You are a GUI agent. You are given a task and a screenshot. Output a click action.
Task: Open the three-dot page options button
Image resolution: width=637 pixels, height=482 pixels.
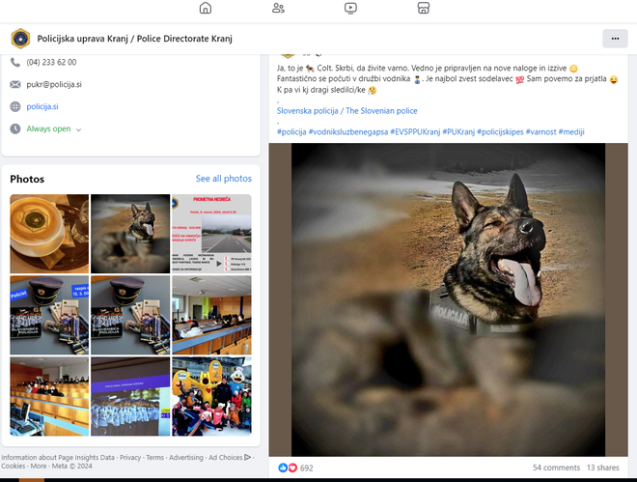click(615, 39)
